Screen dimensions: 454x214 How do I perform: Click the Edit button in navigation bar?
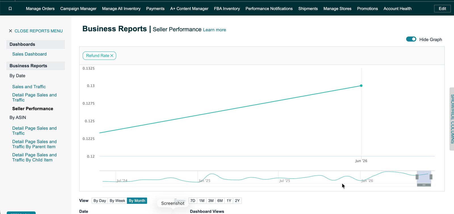(442, 9)
